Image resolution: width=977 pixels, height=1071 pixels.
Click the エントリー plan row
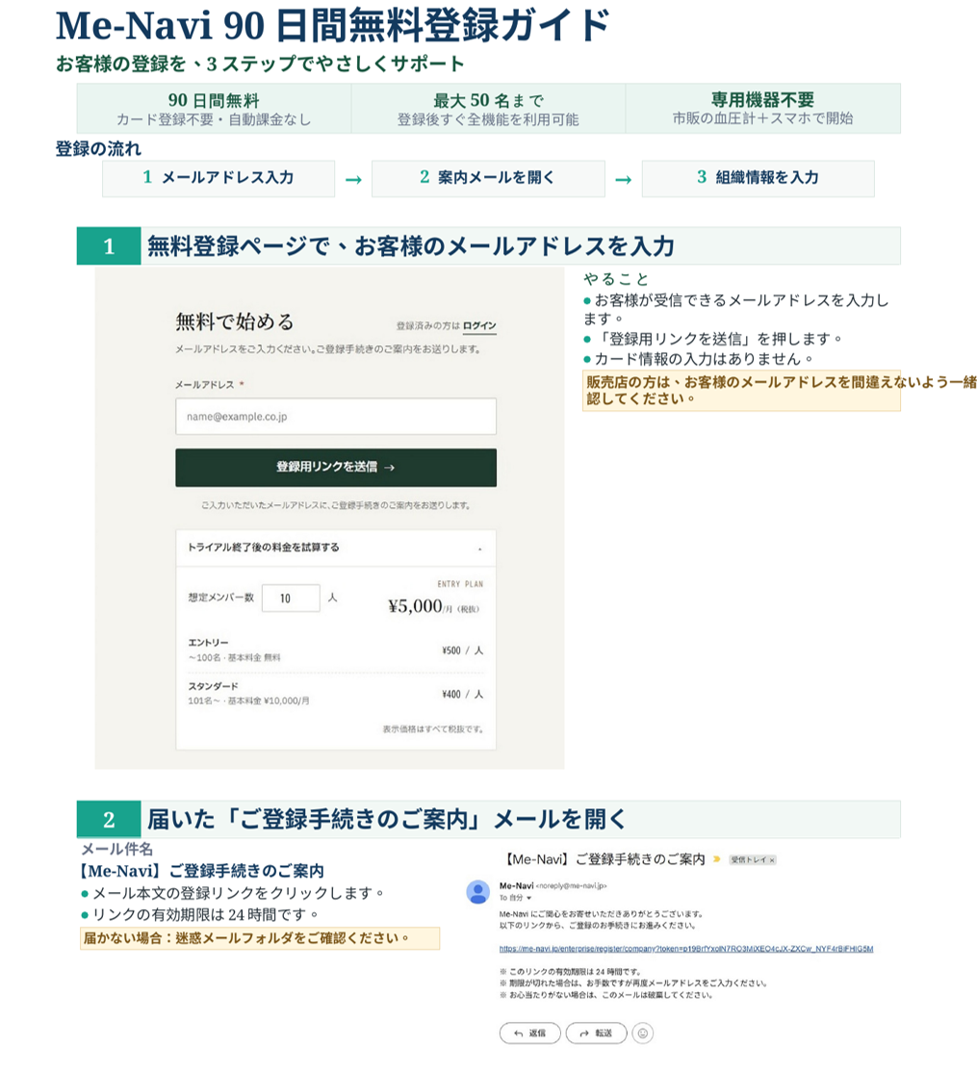(336, 650)
